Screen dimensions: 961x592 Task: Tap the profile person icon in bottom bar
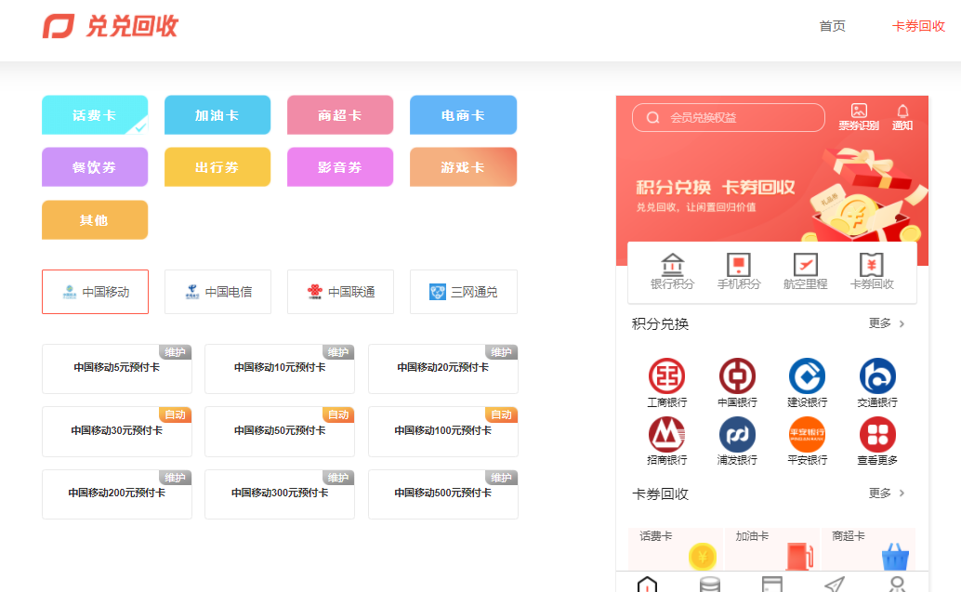(897, 584)
